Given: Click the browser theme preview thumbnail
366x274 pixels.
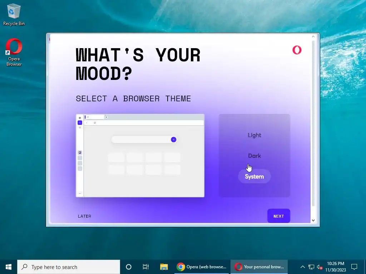Looking at the screenshot, I should point(140,156).
